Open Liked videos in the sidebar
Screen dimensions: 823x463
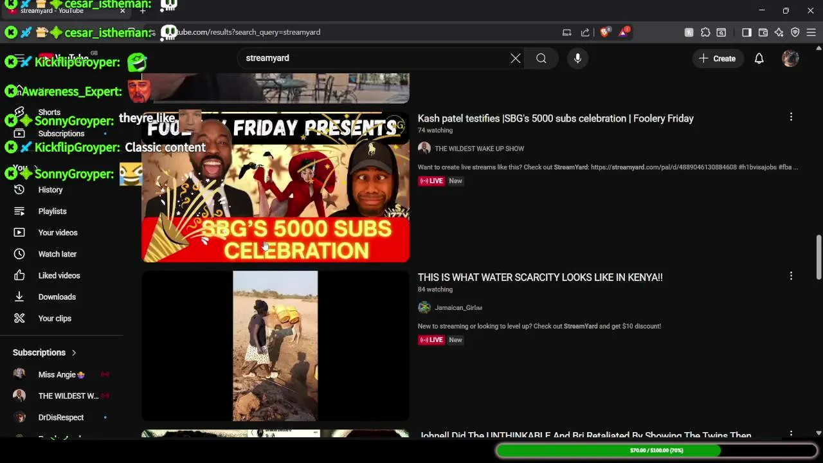[x=59, y=275]
